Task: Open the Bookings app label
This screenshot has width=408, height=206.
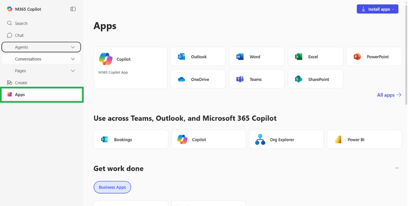Action: [123, 140]
